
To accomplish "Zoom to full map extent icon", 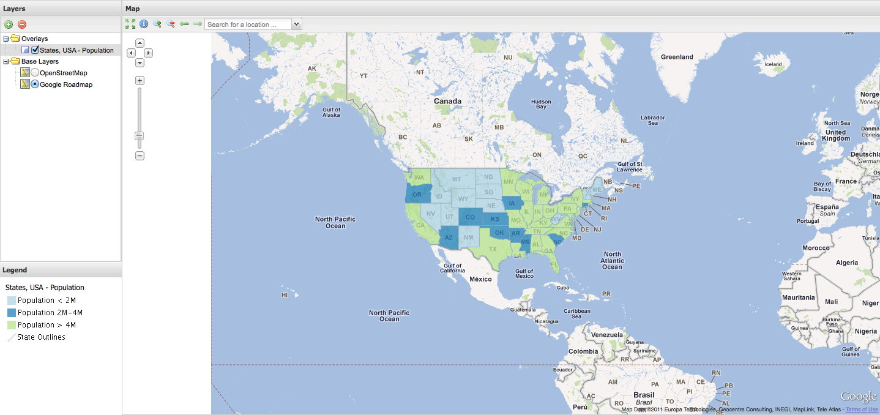I will [130, 24].
